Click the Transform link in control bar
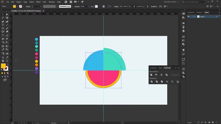 (x=154, y=7)
